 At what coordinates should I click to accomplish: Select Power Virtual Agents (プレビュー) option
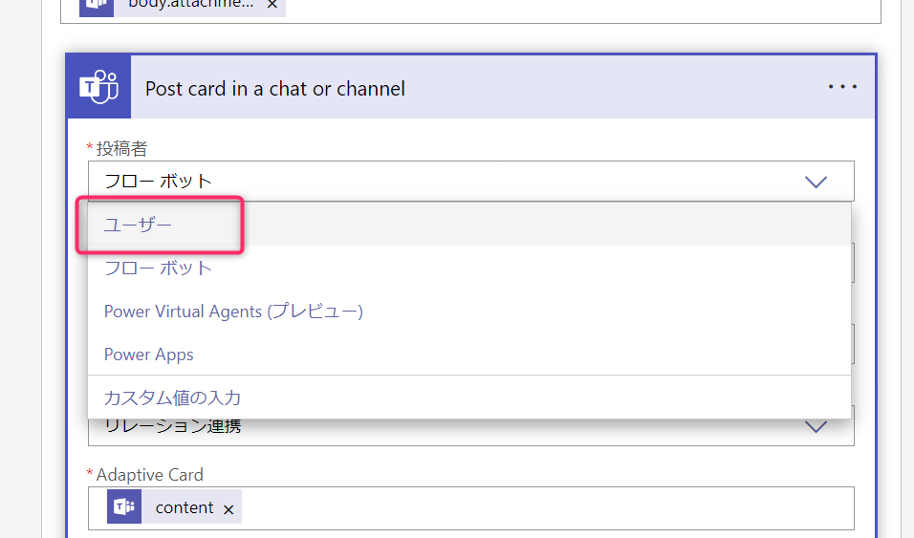click(x=469, y=311)
